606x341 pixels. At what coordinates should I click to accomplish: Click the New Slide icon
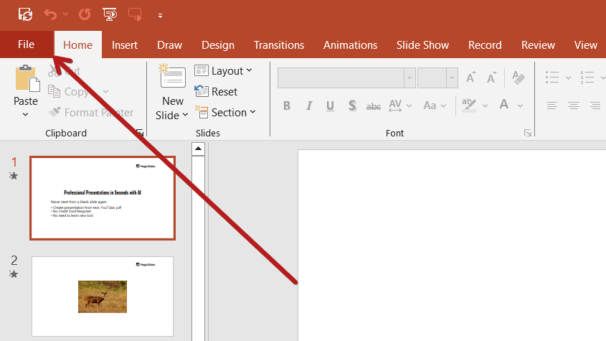coord(172,78)
